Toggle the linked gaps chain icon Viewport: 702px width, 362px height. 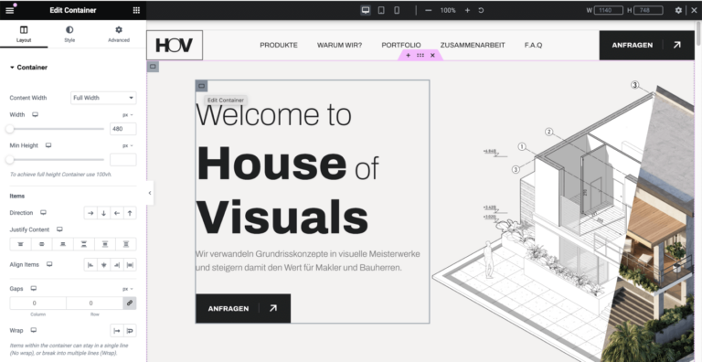(x=130, y=303)
